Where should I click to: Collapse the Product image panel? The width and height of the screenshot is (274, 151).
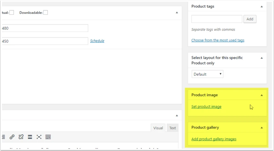click(x=262, y=95)
